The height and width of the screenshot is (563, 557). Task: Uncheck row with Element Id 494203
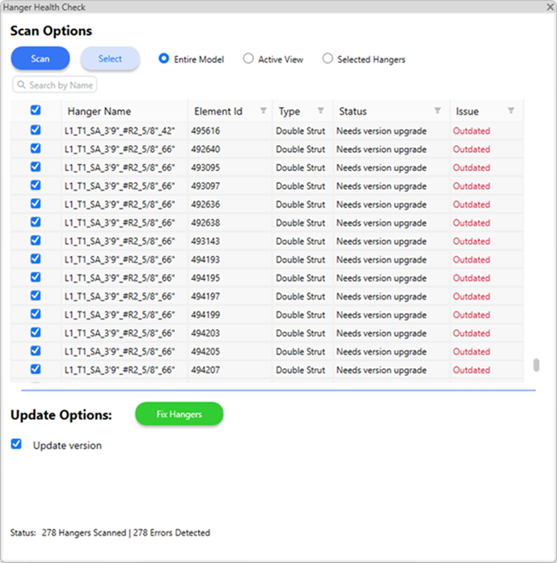35,332
